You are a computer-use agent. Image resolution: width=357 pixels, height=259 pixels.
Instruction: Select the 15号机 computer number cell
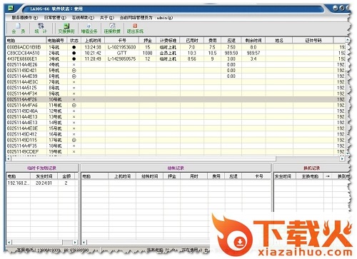coord(56,128)
